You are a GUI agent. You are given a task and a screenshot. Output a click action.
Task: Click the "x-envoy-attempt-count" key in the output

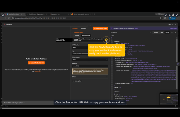click(x=123, y=84)
